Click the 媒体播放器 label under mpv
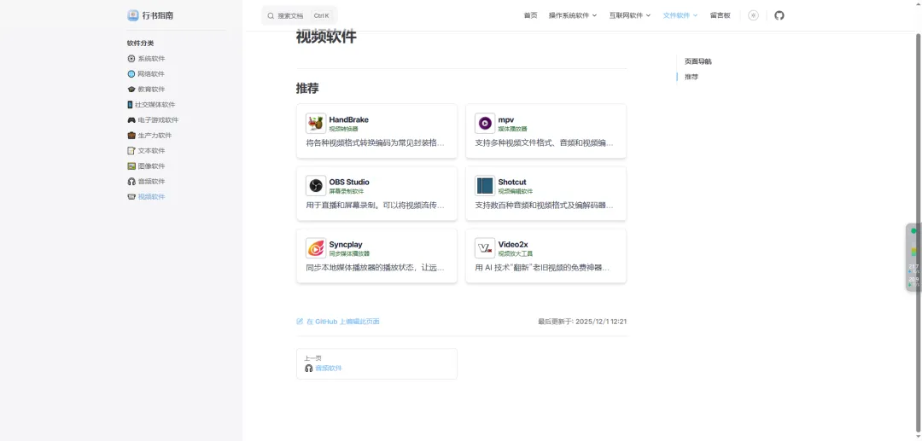 (513, 129)
